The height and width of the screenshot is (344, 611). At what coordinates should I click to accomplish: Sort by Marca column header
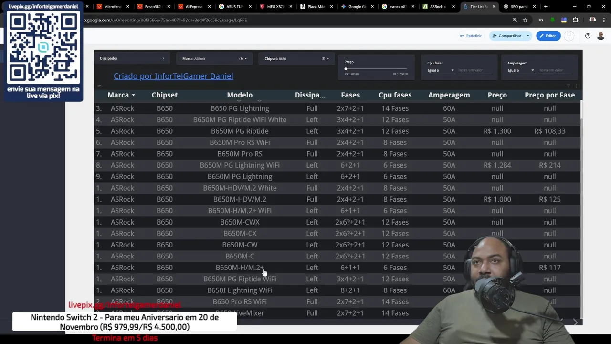pyautogui.click(x=121, y=95)
